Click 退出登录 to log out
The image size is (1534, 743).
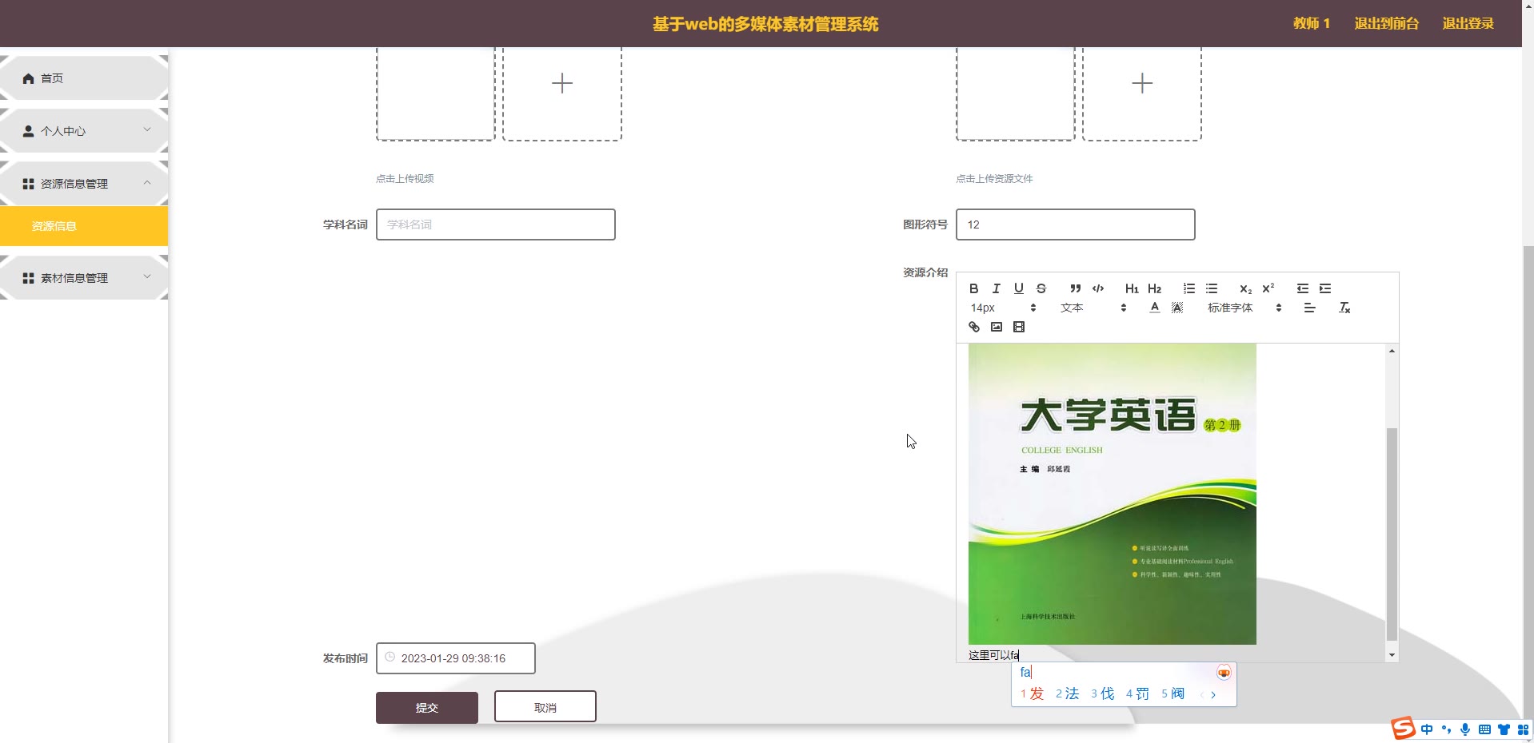(x=1468, y=23)
